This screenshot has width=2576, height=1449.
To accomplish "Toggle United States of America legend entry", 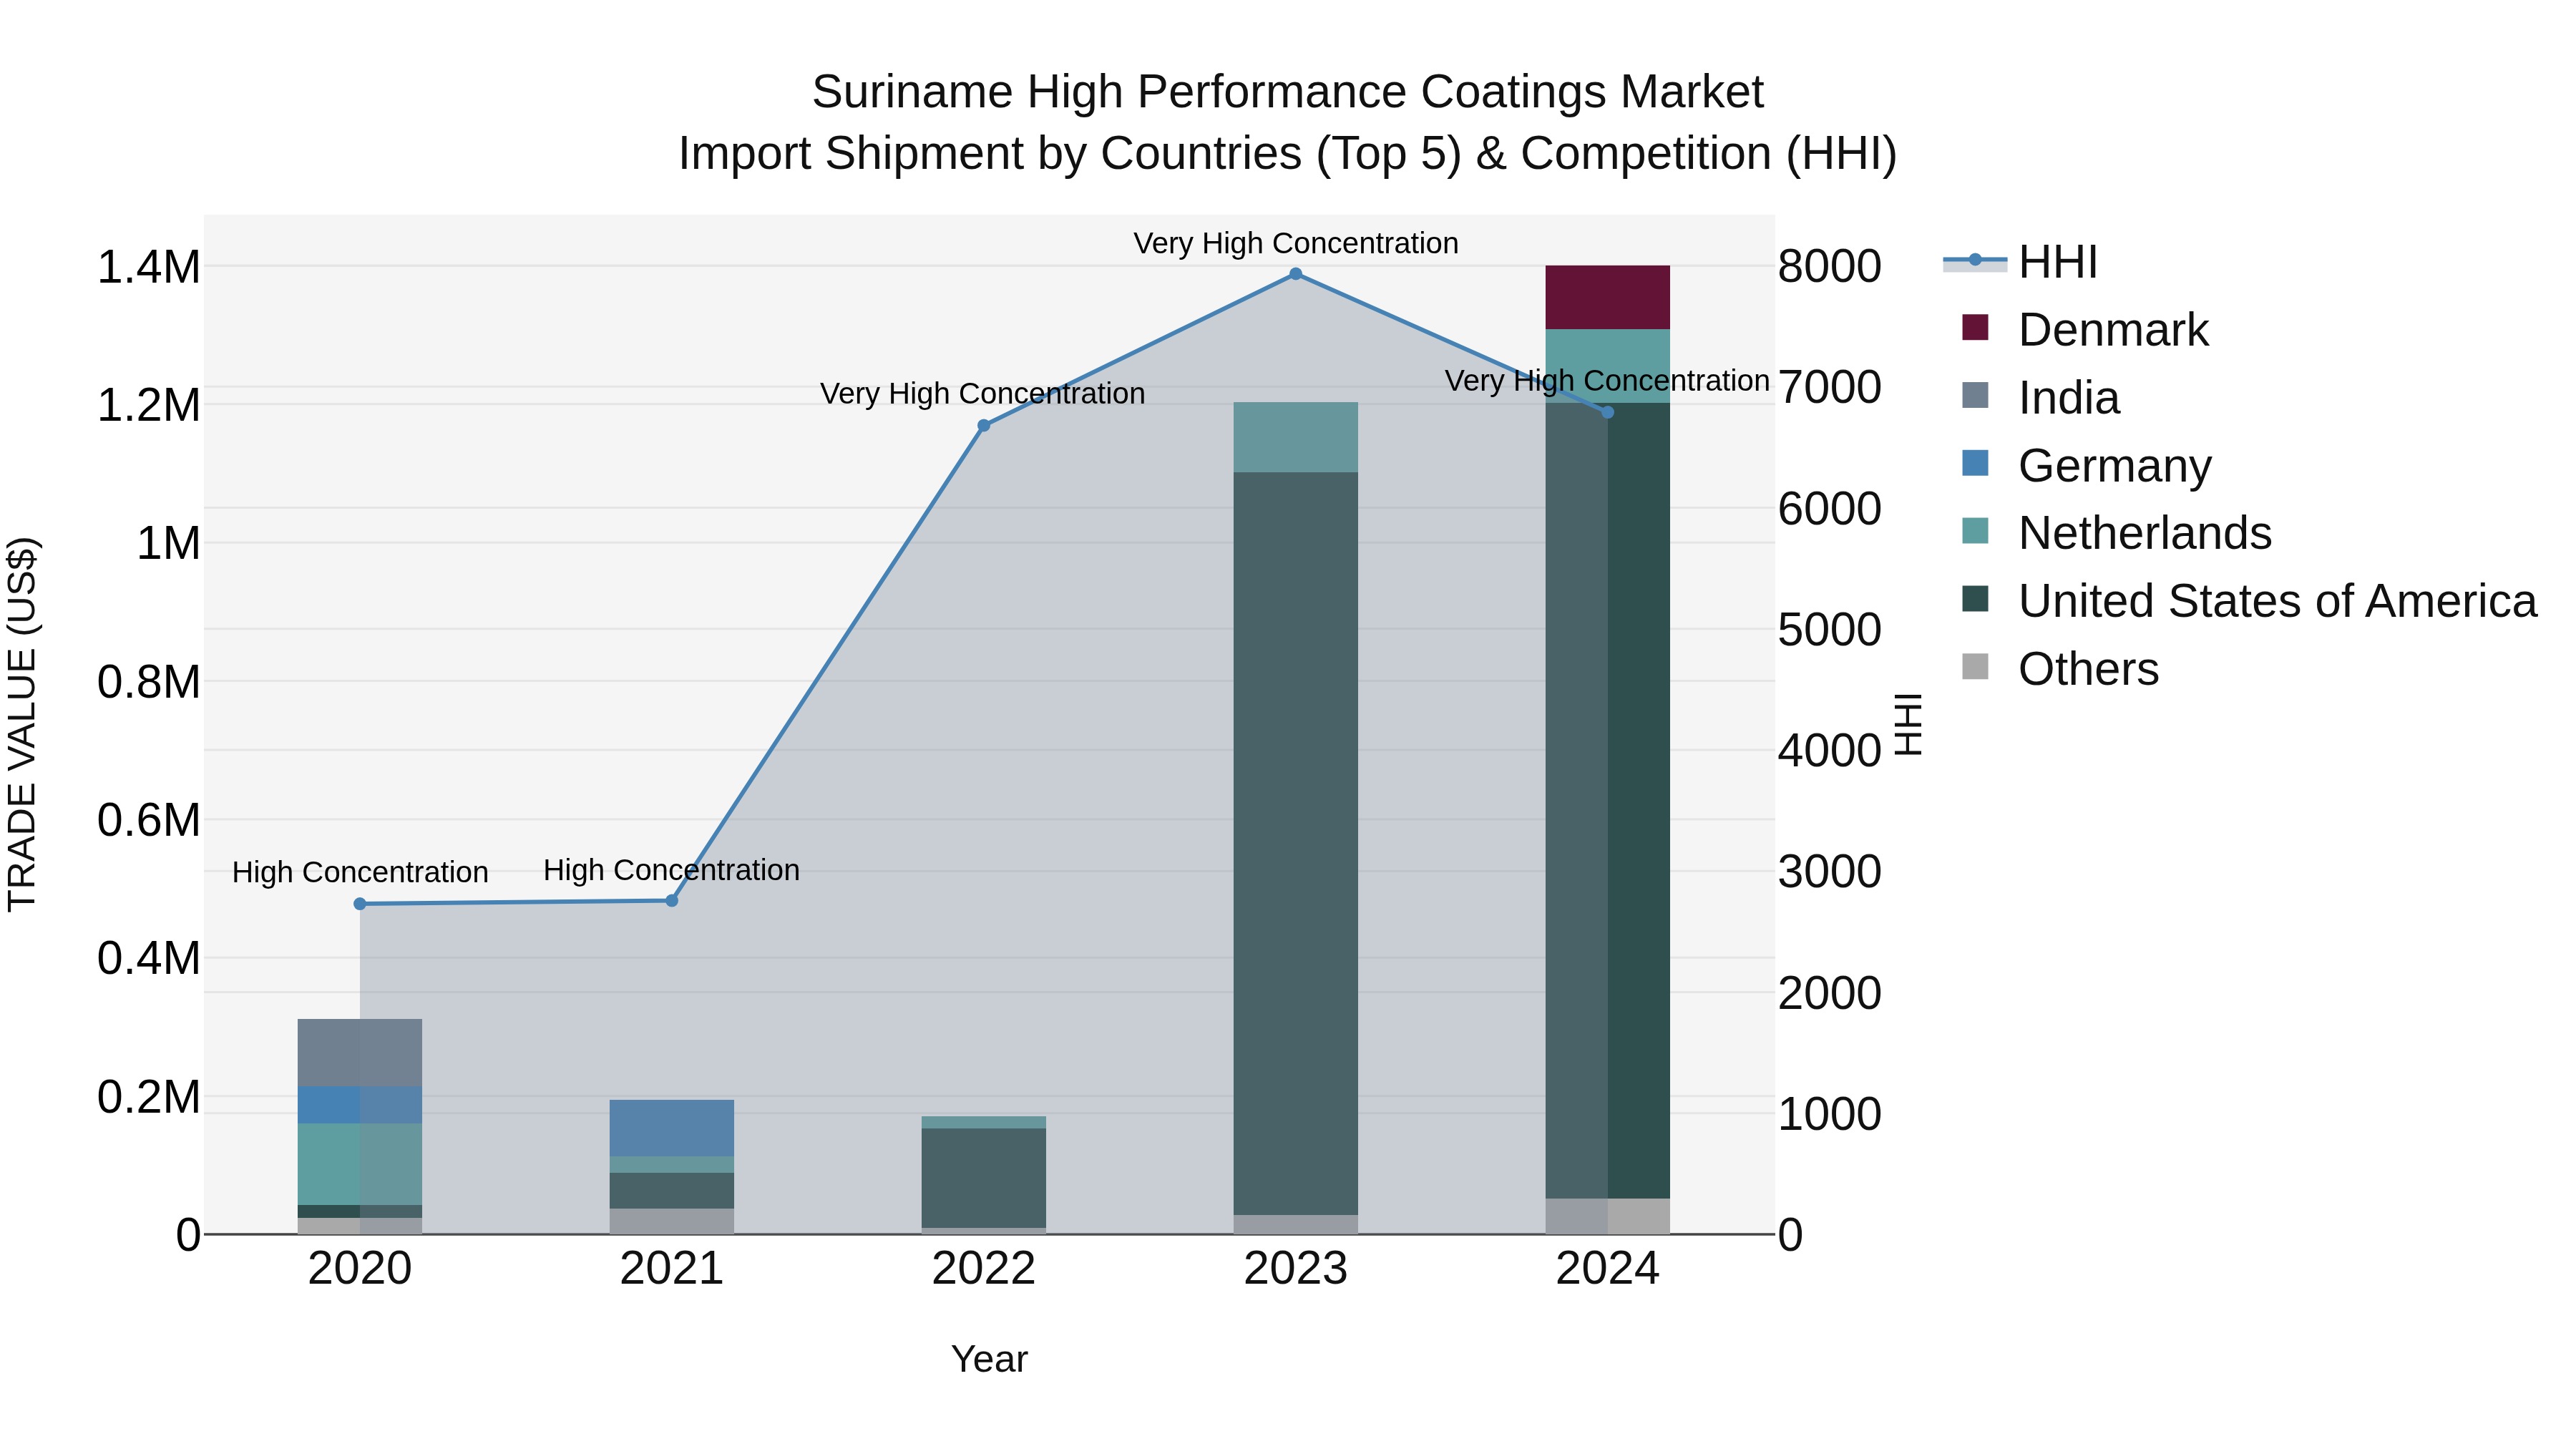I will 2249,600.
